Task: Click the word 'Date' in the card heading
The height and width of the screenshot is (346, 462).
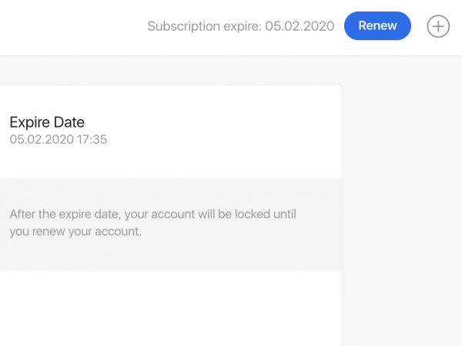Action: pyautogui.click(x=69, y=121)
